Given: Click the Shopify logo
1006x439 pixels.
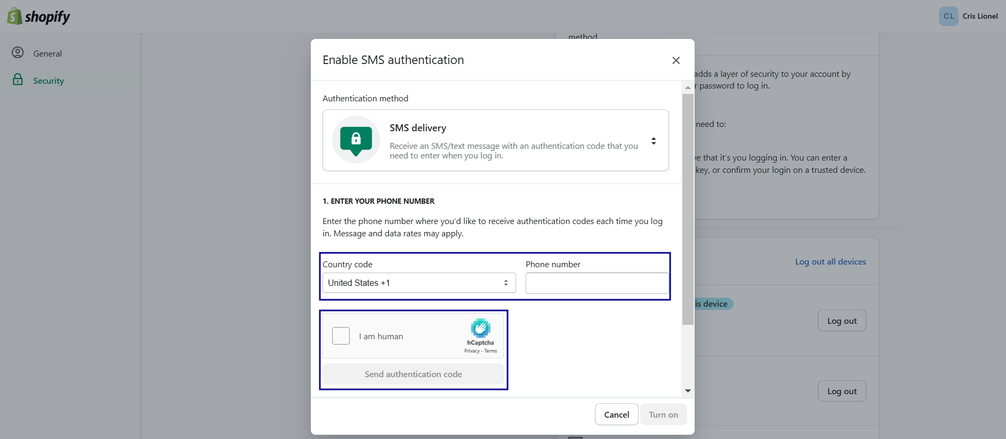Looking at the screenshot, I should click(x=38, y=17).
